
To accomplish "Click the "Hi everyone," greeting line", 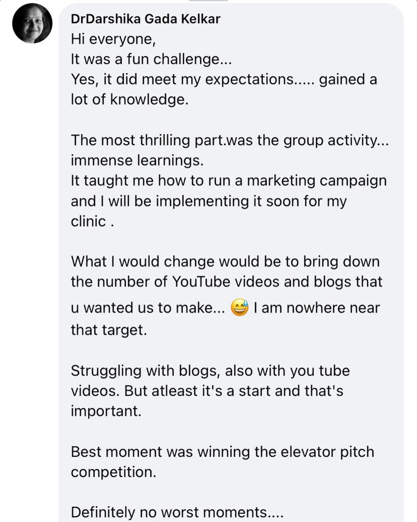I will point(113,39).
